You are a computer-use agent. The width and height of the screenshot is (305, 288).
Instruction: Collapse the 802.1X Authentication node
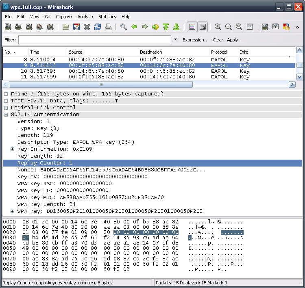tap(6, 115)
